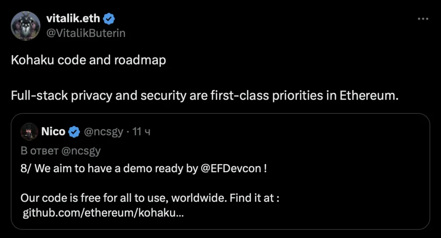Click the verified badge next to Nico
441x238 pixels.
point(75,132)
